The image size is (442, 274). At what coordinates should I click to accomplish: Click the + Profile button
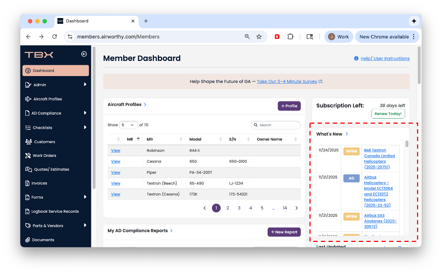[289, 106]
